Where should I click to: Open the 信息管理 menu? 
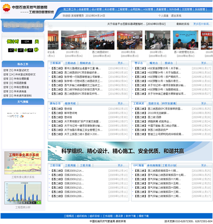(84, 9)
